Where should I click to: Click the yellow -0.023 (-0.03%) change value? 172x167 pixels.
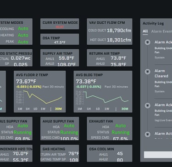tap(28, 87)
